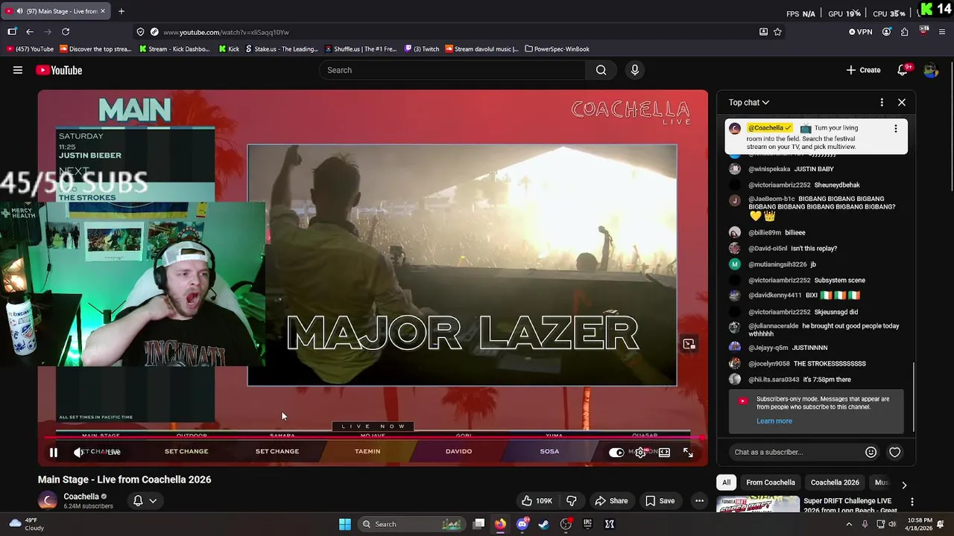Open the Stream - Kick Dashboard bookmark

[x=174, y=49]
